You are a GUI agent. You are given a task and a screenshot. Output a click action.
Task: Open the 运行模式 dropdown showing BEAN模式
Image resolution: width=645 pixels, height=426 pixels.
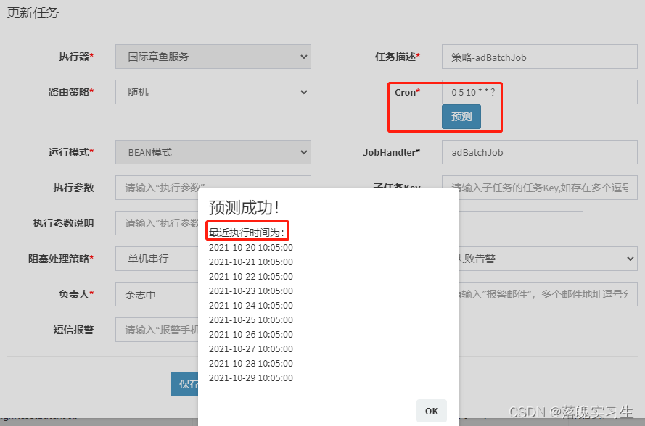click(213, 152)
